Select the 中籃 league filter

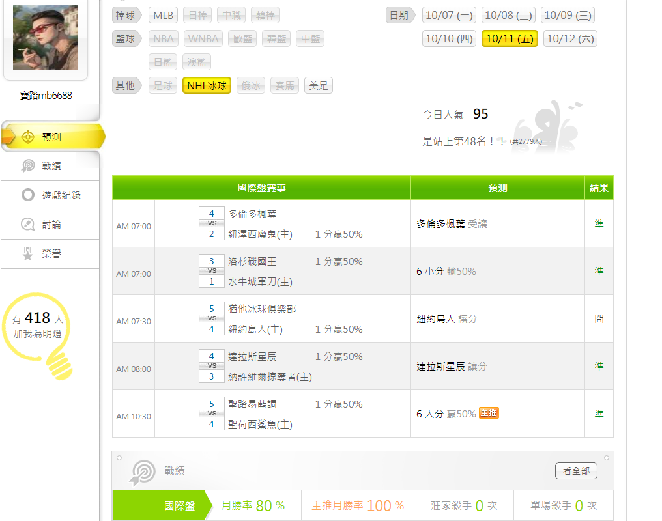click(310, 39)
